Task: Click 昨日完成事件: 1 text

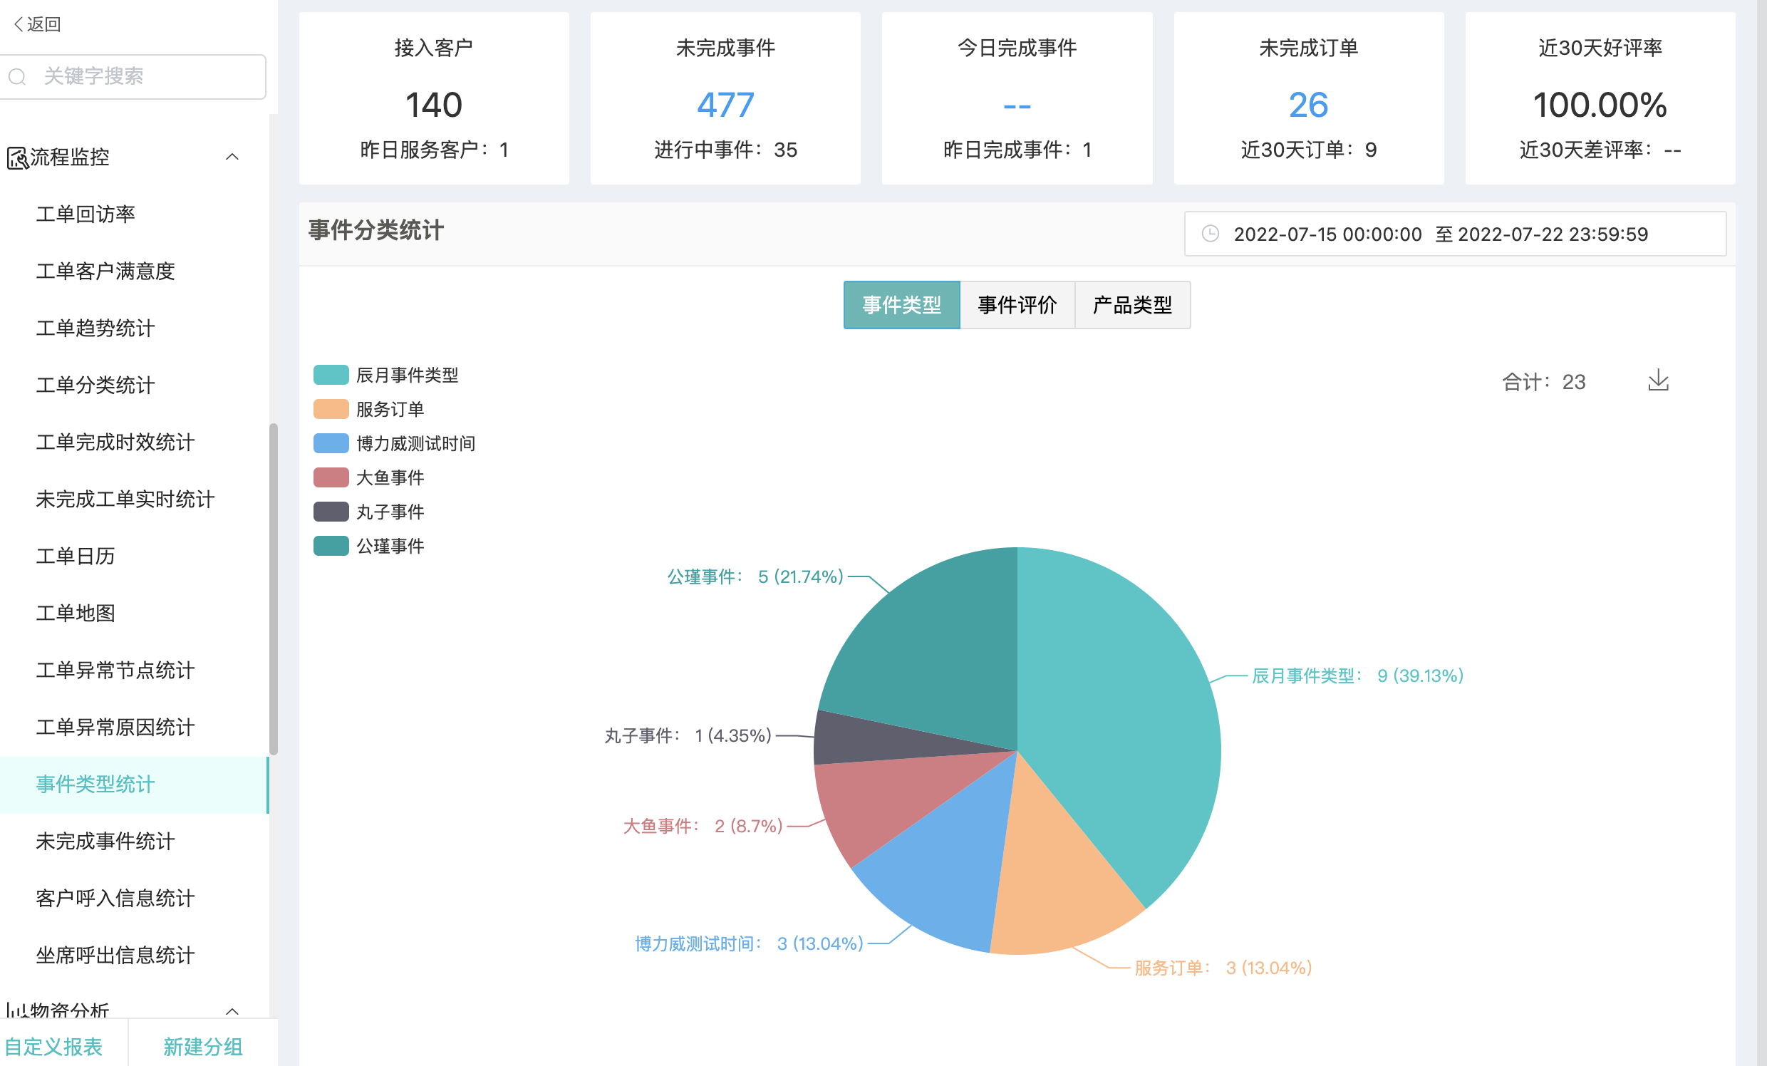Action: click(x=1017, y=150)
